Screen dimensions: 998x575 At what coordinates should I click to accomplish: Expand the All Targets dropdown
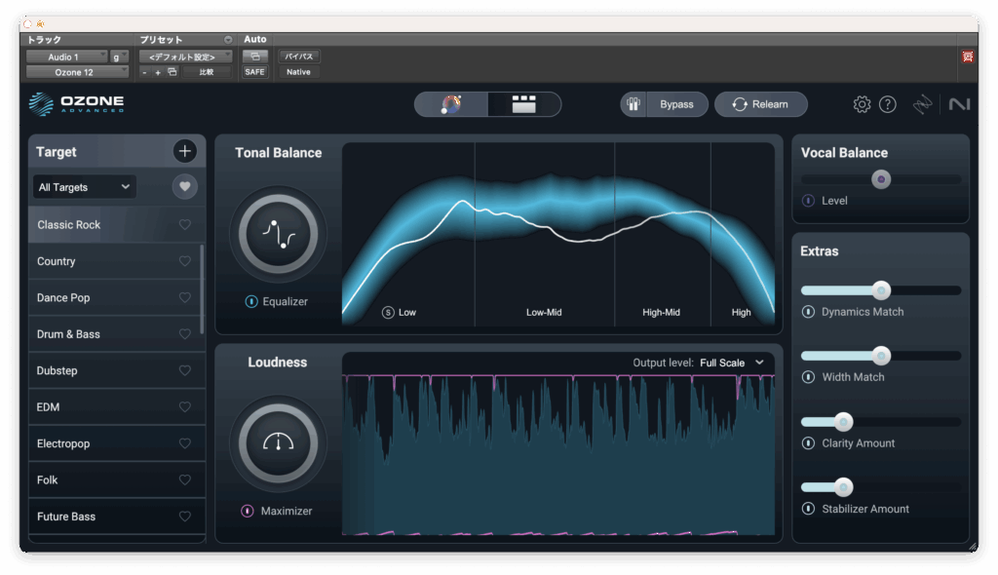pos(85,187)
